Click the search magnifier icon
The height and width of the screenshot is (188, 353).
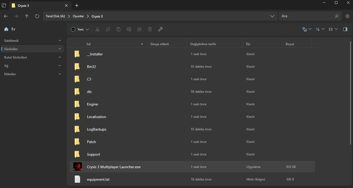[337, 16]
